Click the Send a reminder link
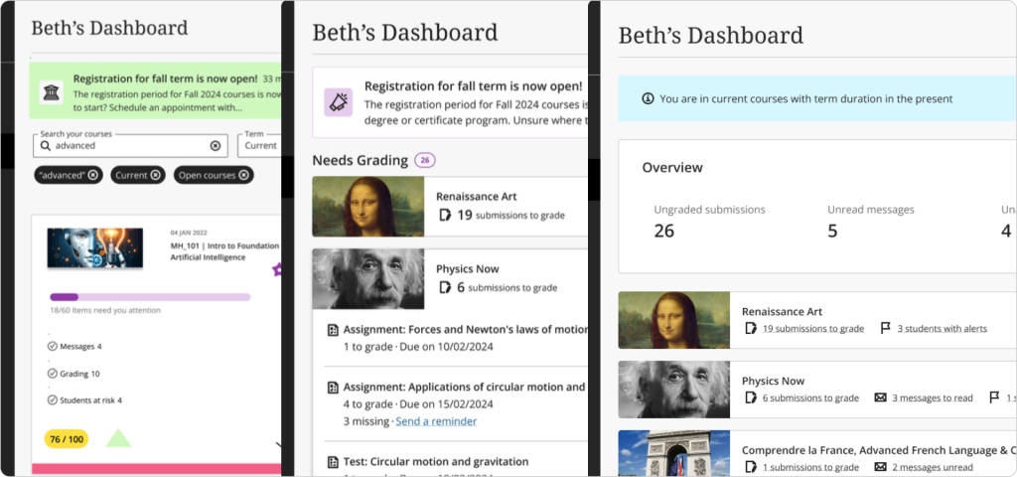This screenshot has width=1017, height=477. point(435,421)
